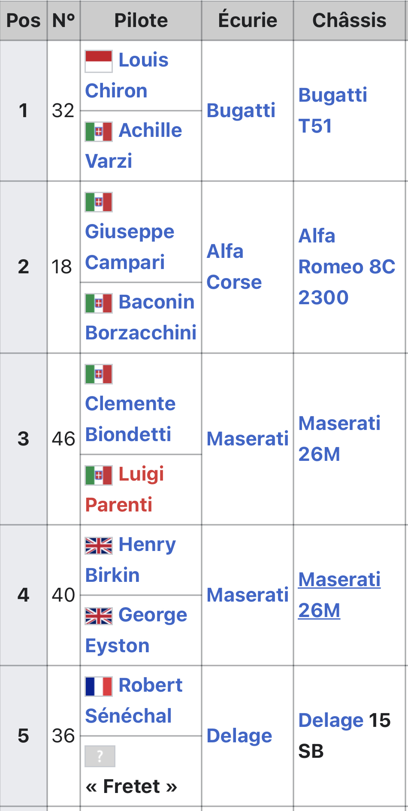Go to the Bugatti T51 chassis page

tap(332, 110)
